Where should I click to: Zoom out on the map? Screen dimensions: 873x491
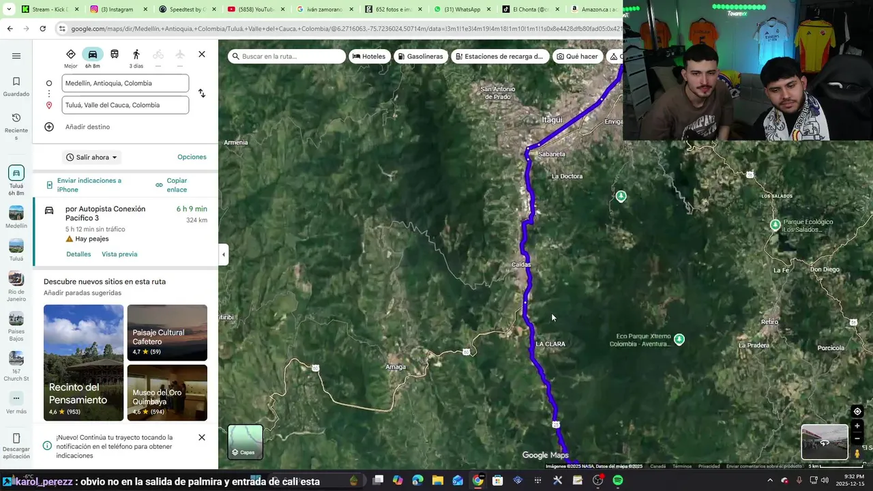(x=857, y=438)
